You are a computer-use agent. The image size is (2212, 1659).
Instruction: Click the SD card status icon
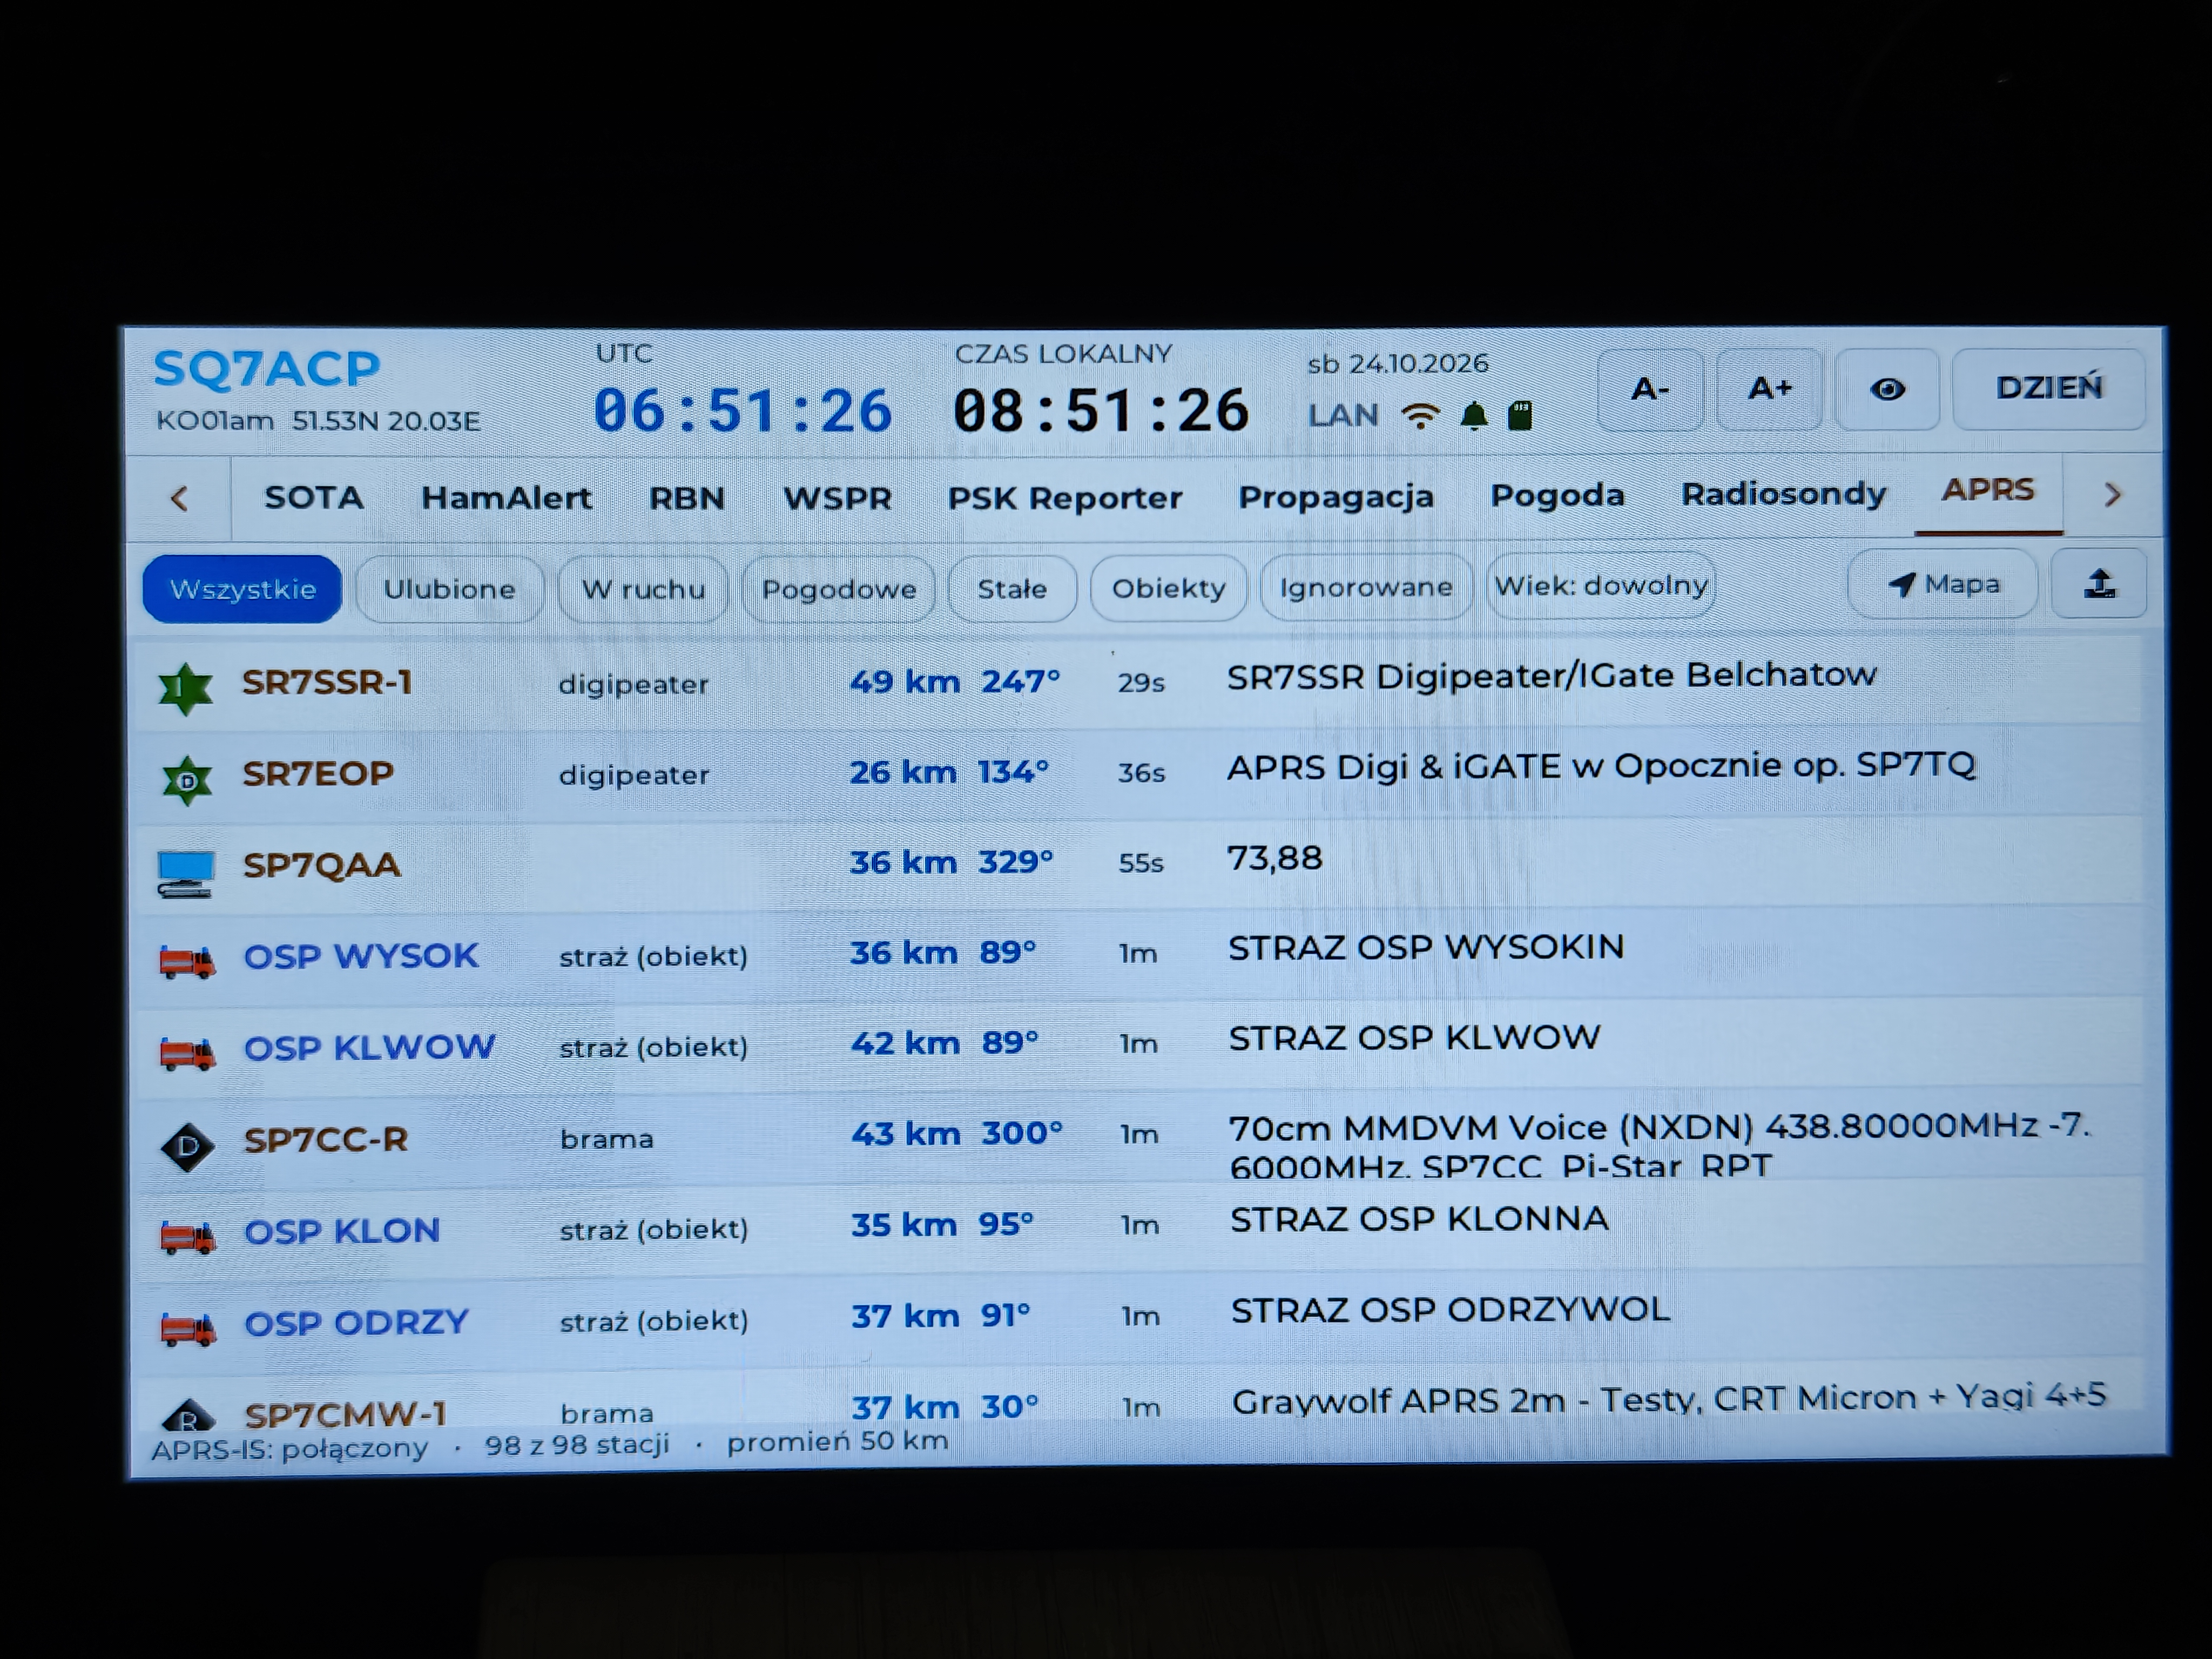click(x=1520, y=414)
